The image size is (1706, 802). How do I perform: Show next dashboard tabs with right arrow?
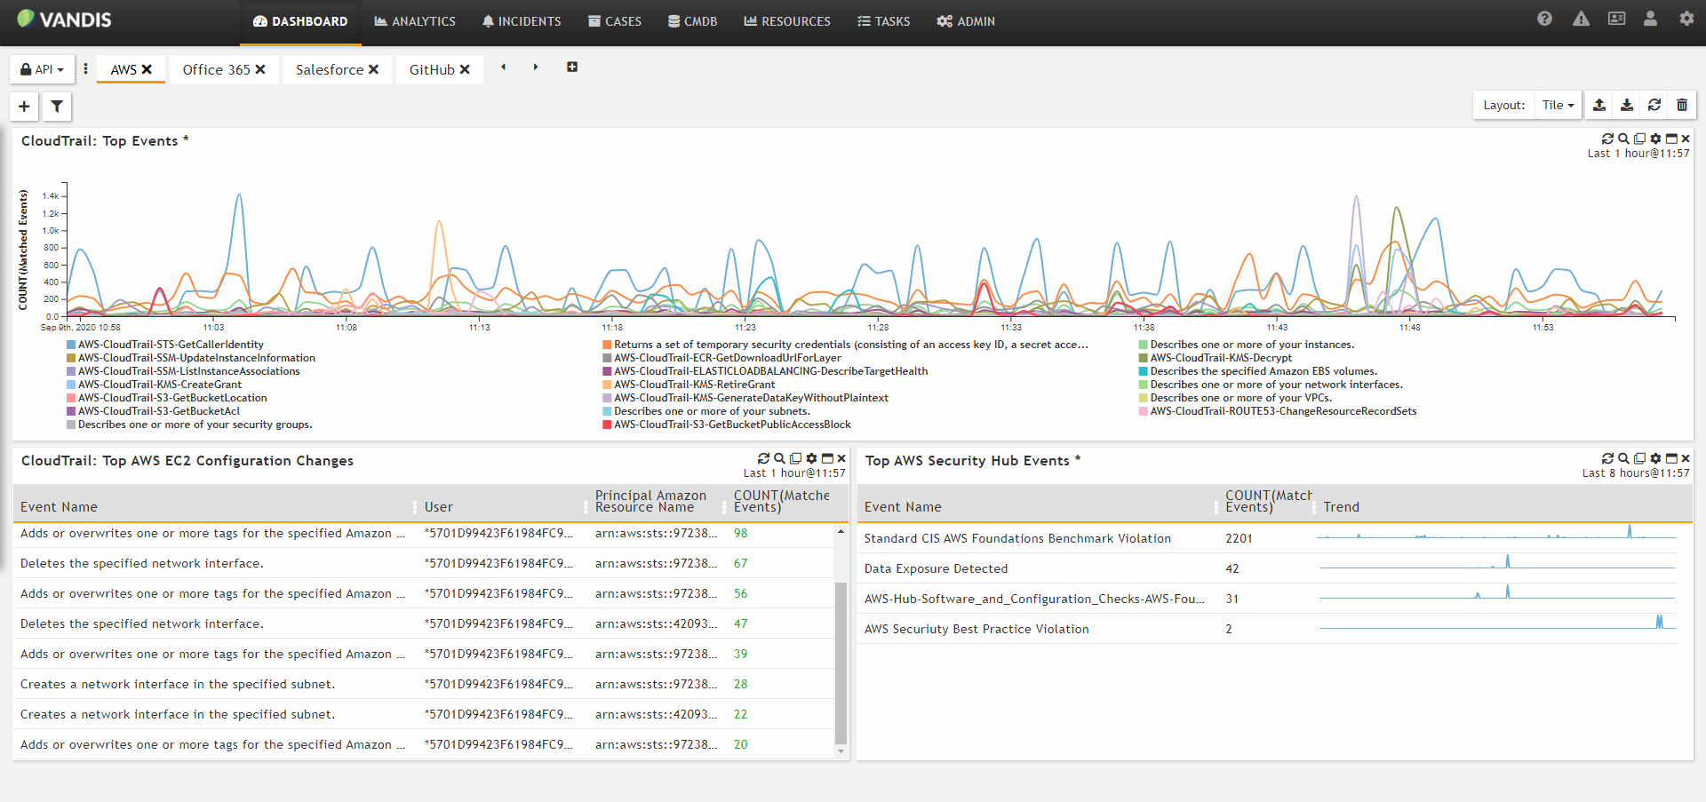click(536, 67)
